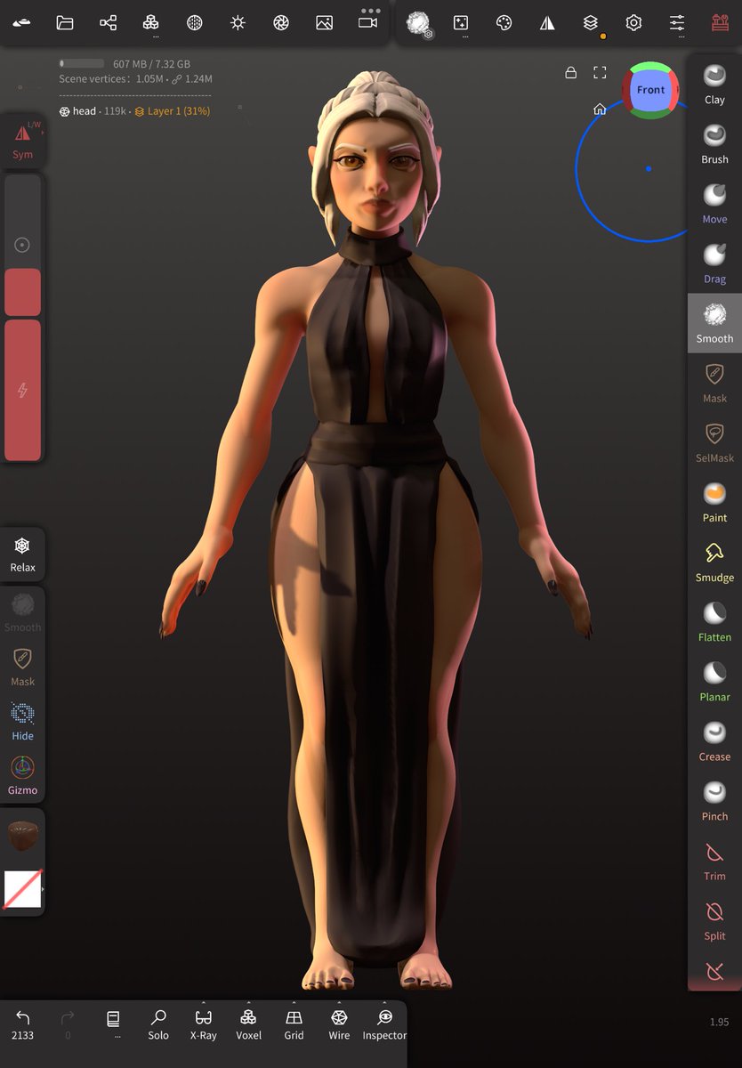This screenshot has width=742, height=1068.
Task: Activate the Mask shortcut on left panel
Action: click(x=22, y=667)
